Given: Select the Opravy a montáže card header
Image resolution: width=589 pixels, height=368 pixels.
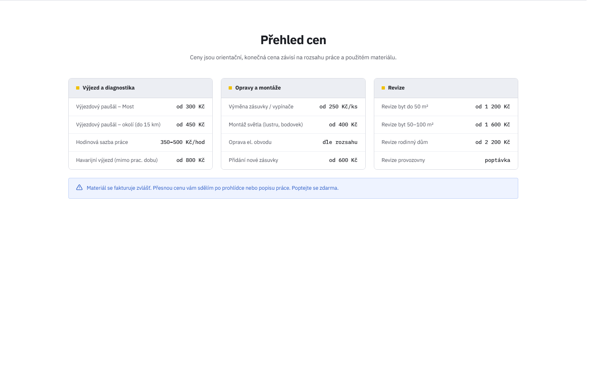Looking at the screenshot, I should 293,88.
